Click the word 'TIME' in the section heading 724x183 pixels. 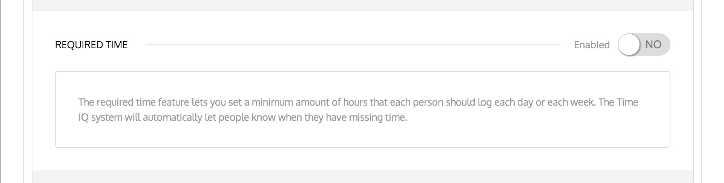point(117,45)
